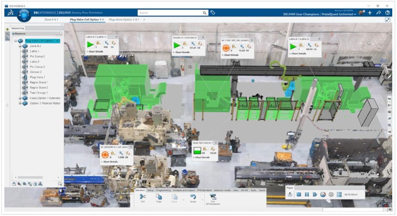Viewport: 397px width, 216px height.
Task: Select the Plug Valve Cell Option 1 A tab
Action: (x=87, y=19)
